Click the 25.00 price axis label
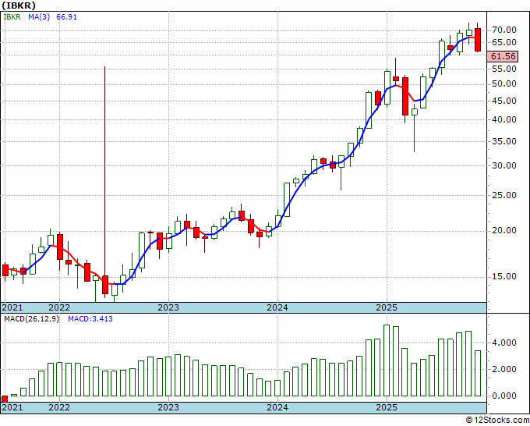This screenshot has height=426, width=530. (503, 195)
